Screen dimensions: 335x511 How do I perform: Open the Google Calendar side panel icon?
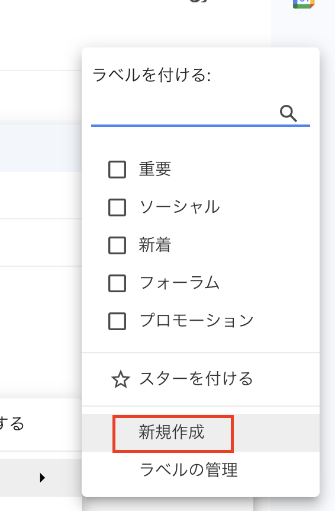point(304,4)
